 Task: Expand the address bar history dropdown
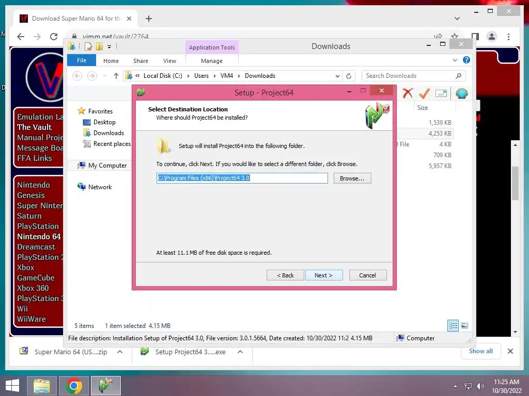tap(337, 76)
